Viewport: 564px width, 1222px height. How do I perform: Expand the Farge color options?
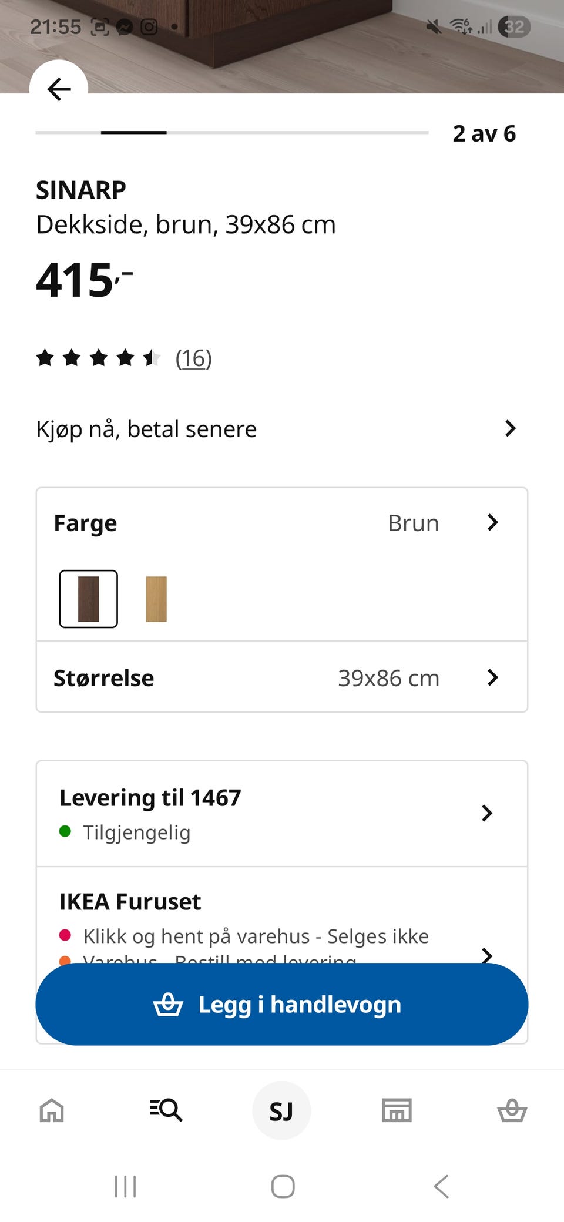coord(492,522)
